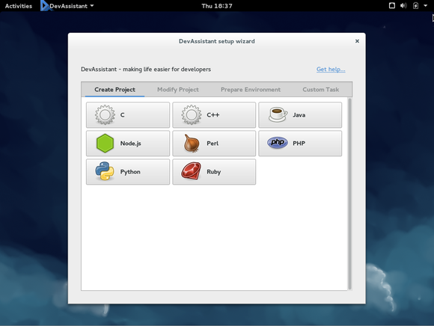Switch to the Create Project tab

point(115,90)
